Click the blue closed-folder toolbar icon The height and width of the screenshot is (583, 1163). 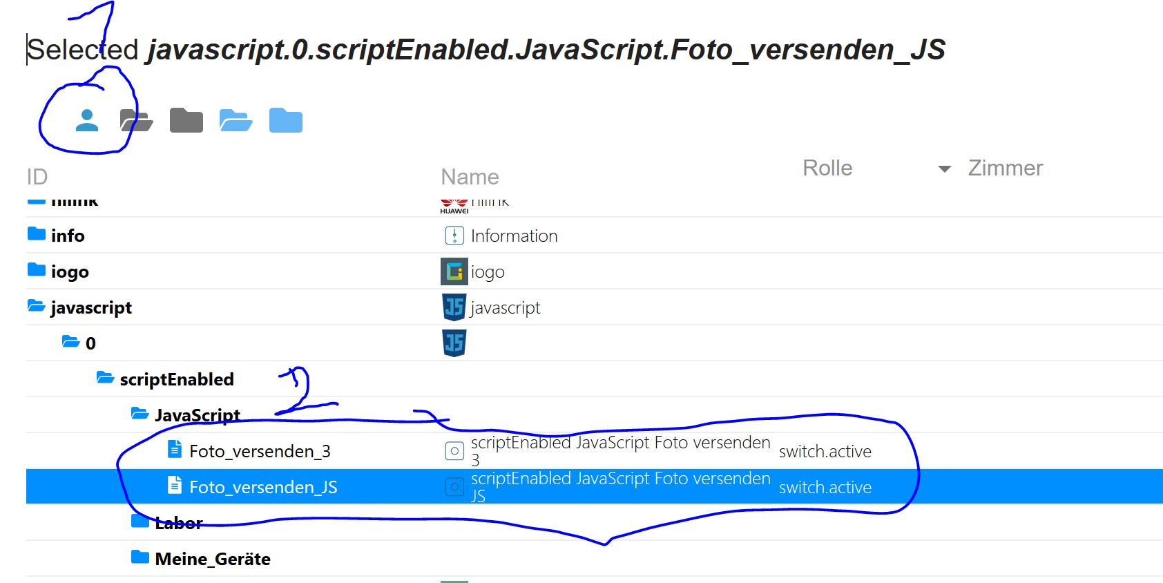click(x=286, y=120)
